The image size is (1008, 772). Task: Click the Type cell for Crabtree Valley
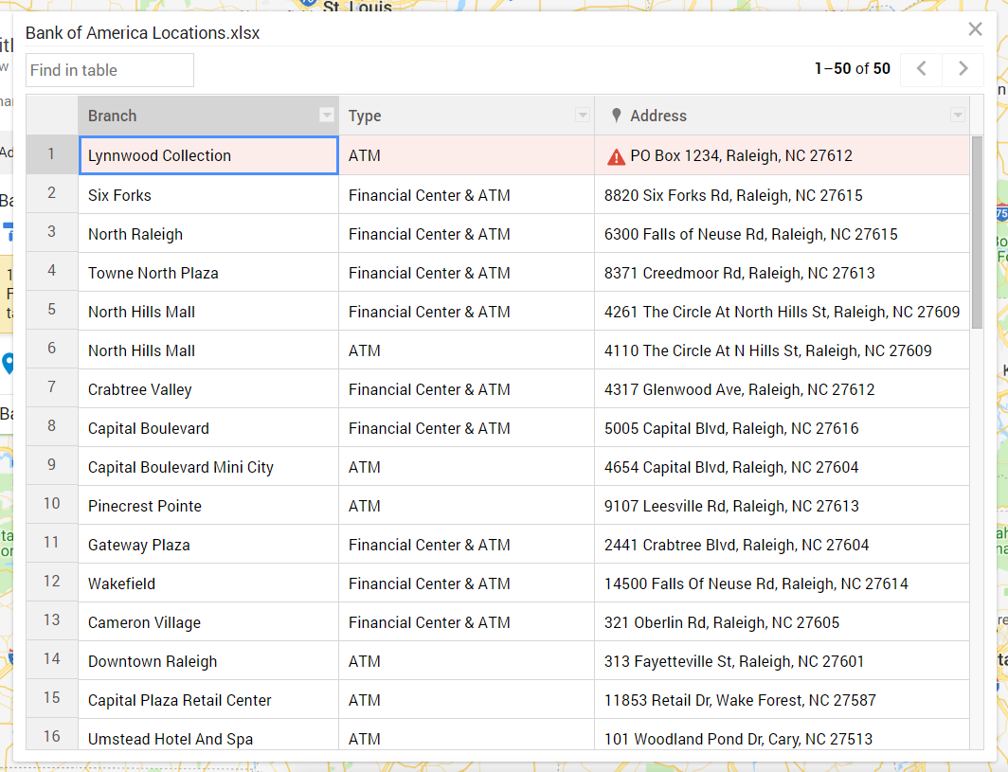[x=467, y=389]
